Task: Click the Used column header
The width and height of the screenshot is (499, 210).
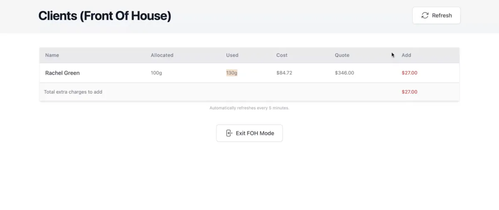Action: [232, 55]
